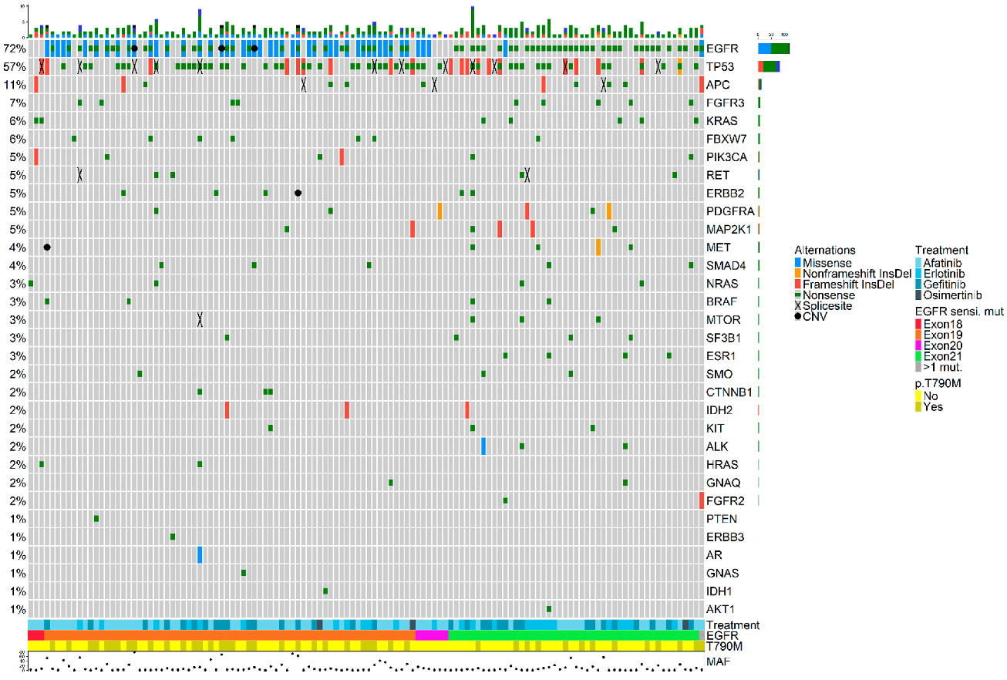Select the blue missense bar in AR row
1007x680 pixels.
click(x=200, y=554)
